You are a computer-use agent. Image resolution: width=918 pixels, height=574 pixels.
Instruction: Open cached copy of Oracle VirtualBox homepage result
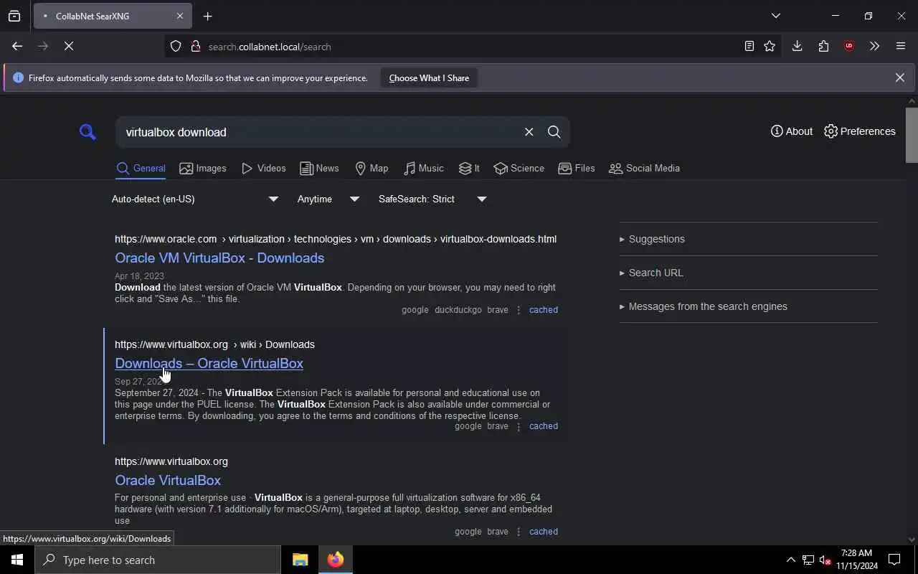tap(543, 532)
